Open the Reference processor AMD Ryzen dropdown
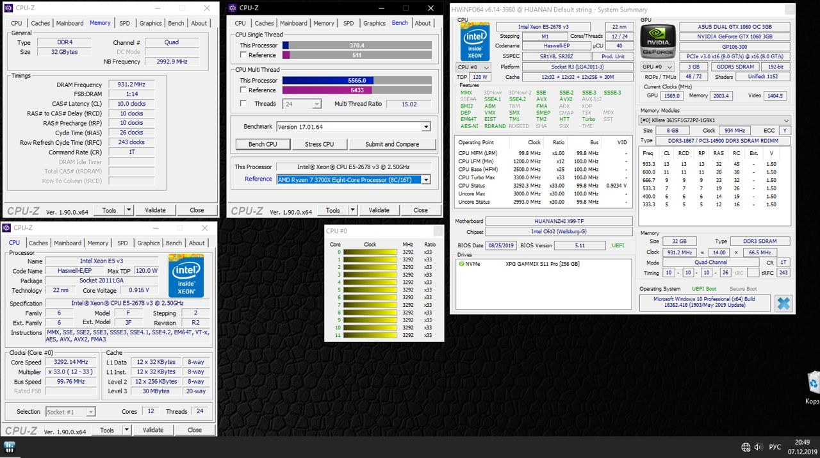Viewport: 820px width, 458px height. 353,180
